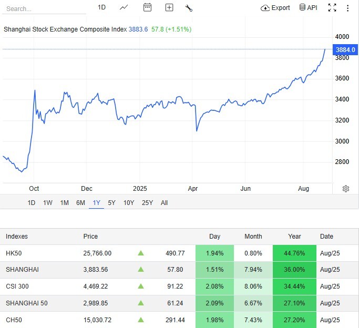The width and height of the screenshot is (359, 328).
Task: Open the HK50 index link
Action: coord(14,253)
